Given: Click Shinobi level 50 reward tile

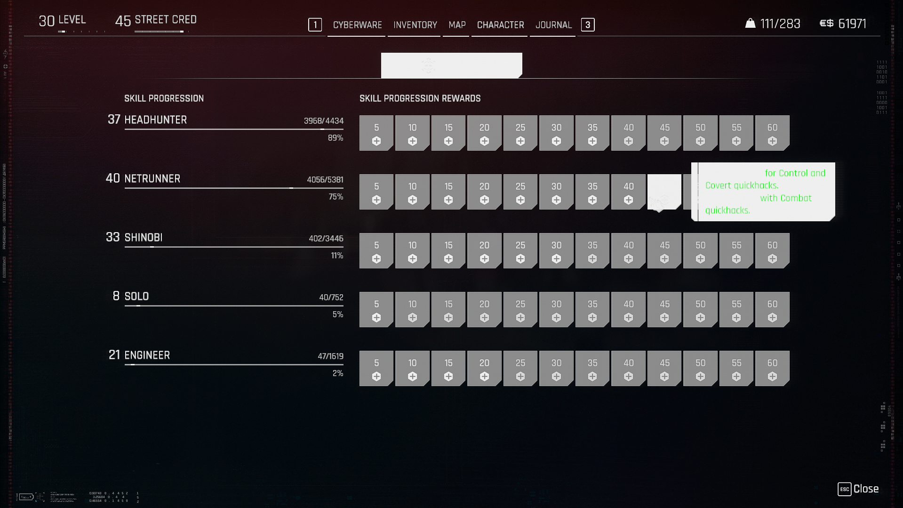Looking at the screenshot, I should tap(700, 251).
